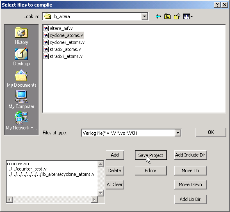Open the View Menu dropdown

[x=188, y=16]
